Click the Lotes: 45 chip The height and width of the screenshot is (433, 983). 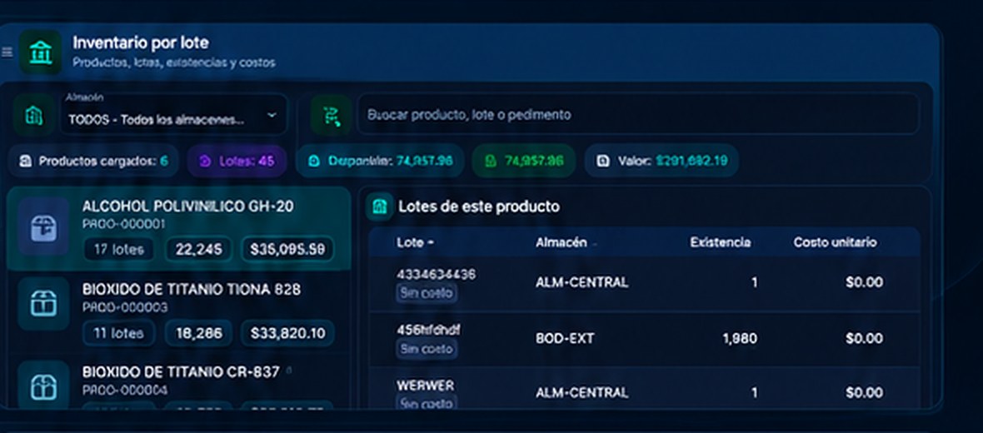tap(237, 161)
